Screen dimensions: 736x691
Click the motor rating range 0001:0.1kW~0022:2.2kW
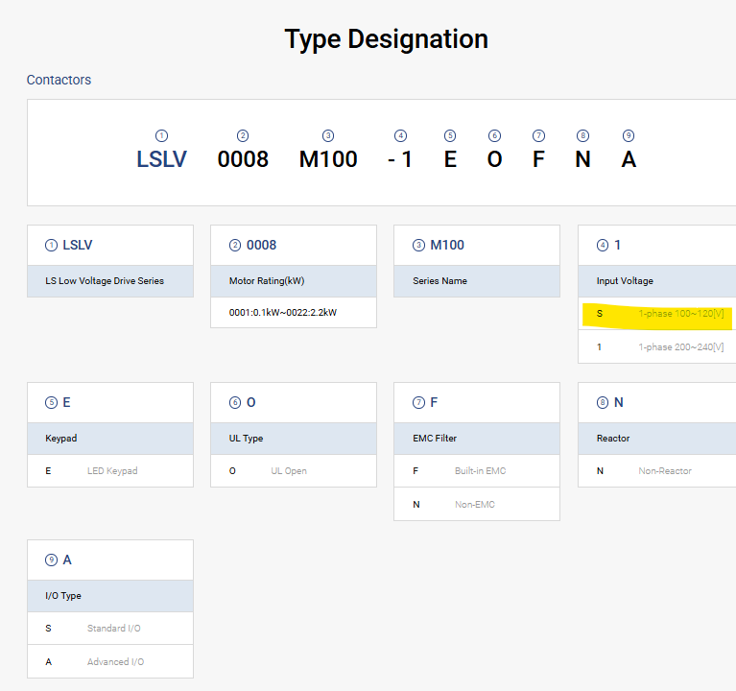pos(283,313)
